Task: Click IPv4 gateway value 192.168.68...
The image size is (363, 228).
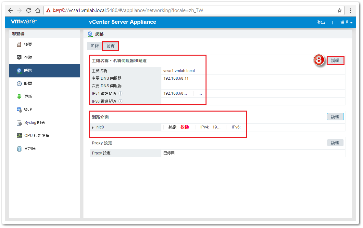Action: click(175, 93)
